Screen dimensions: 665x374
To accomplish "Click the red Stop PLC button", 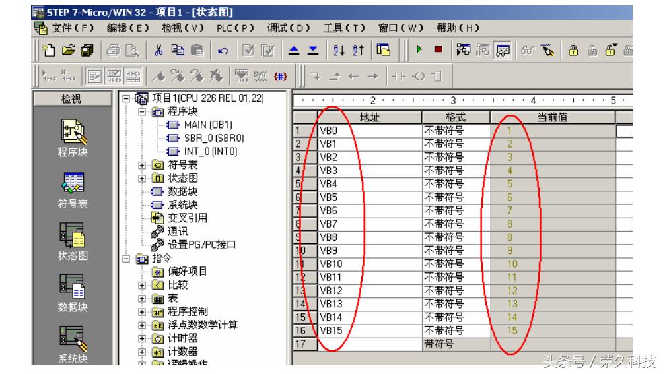I will 438,50.
